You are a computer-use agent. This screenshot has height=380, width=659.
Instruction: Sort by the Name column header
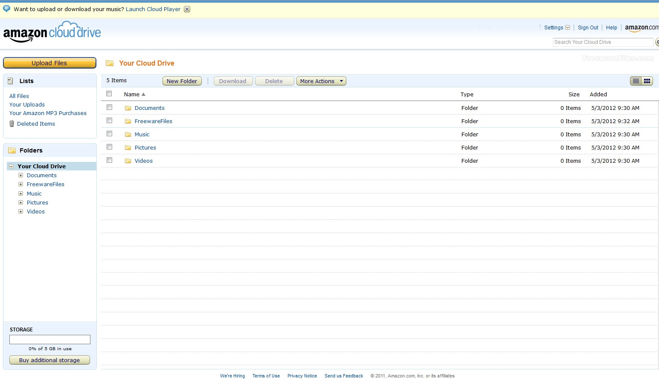pyautogui.click(x=134, y=95)
